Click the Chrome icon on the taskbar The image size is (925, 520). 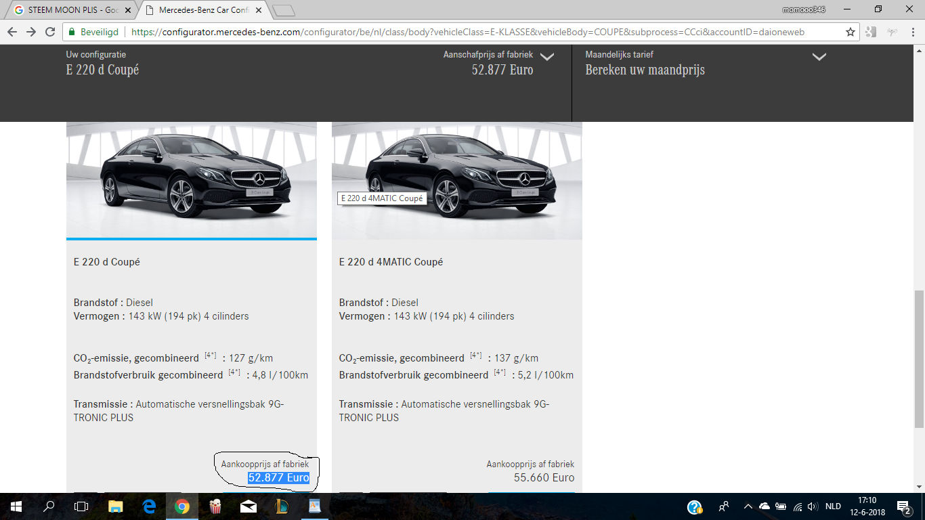click(x=182, y=506)
